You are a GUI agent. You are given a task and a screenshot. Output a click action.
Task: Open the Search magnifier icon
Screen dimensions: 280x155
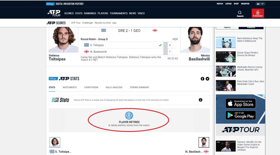point(240,12)
